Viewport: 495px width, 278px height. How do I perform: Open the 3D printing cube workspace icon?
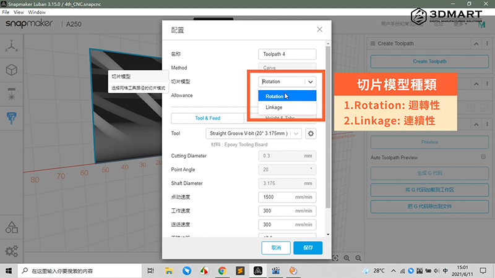[12, 70]
